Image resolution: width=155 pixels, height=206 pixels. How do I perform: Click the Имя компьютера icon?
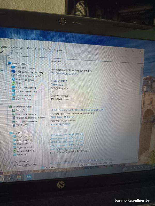(x=13, y=87)
